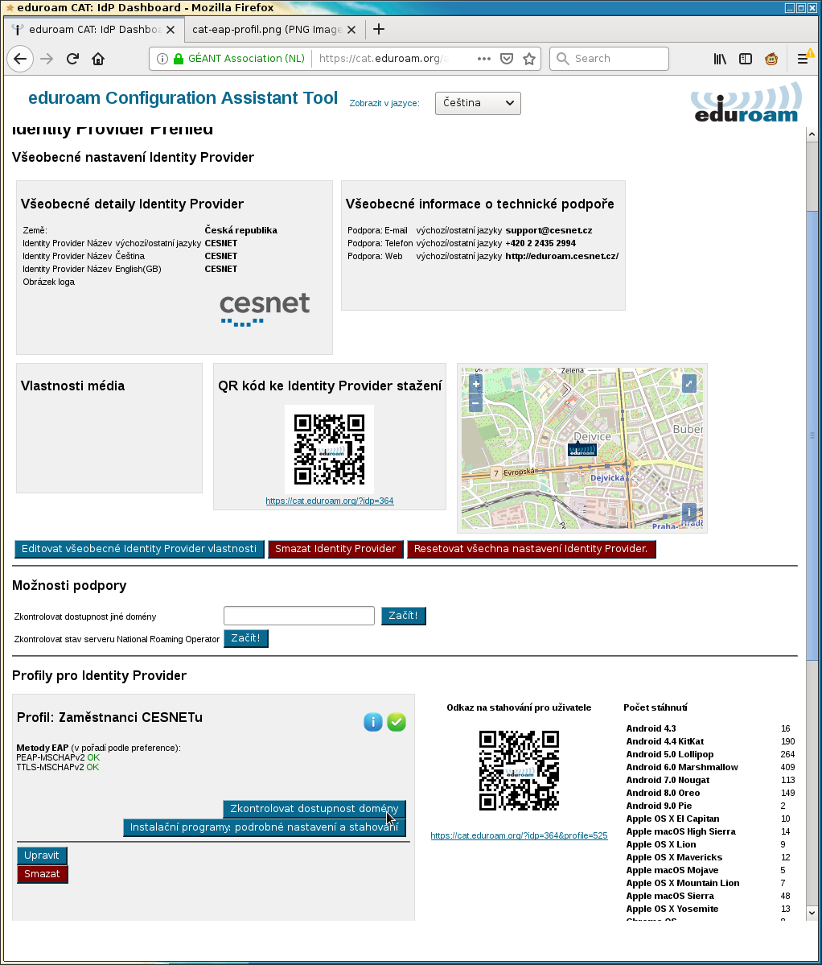The height and width of the screenshot is (965, 822).
Task: Click the green padlock security icon
Action: tap(179, 59)
